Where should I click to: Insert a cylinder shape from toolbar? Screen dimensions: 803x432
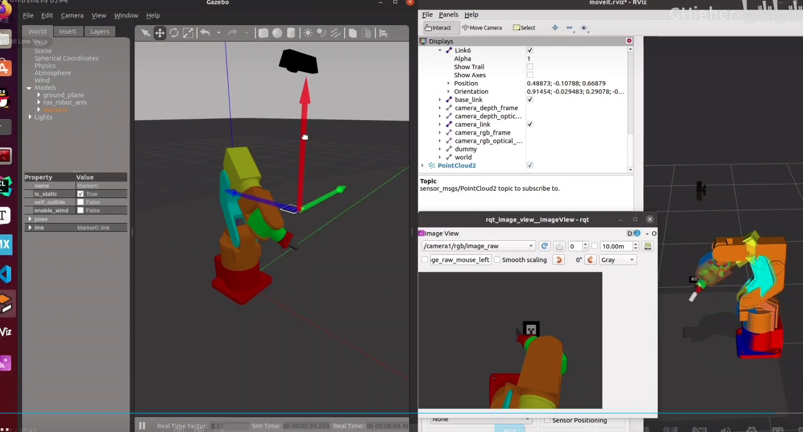pos(291,33)
